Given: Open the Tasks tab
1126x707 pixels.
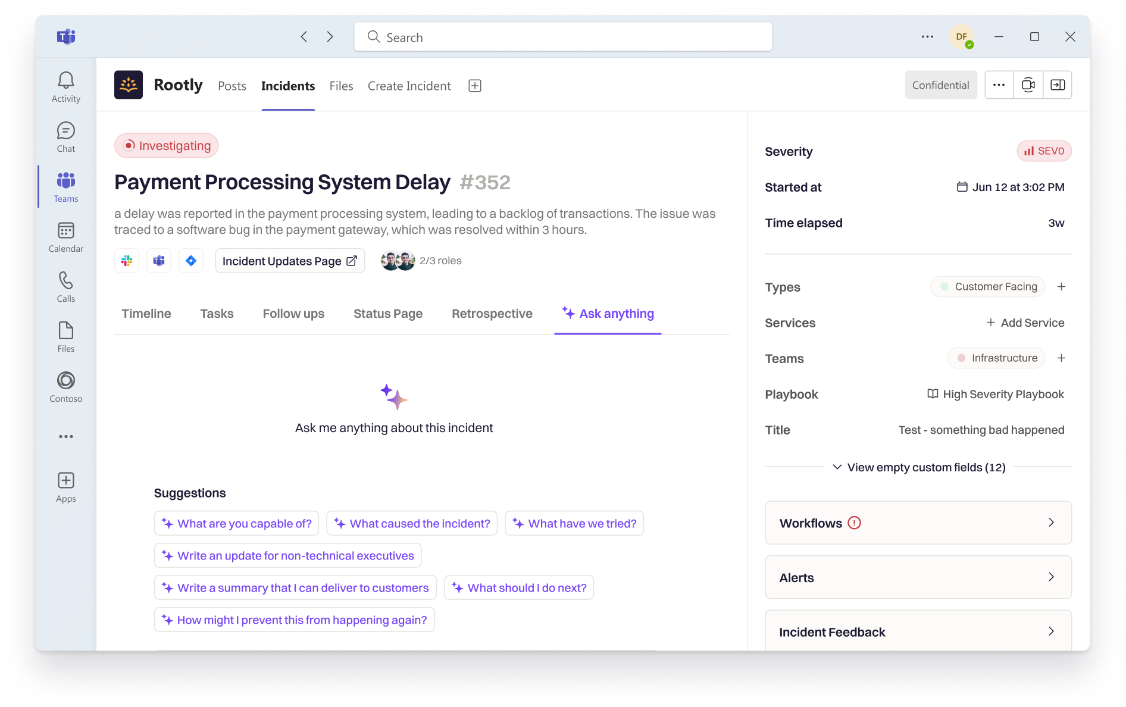Looking at the screenshot, I should point(217,314).
